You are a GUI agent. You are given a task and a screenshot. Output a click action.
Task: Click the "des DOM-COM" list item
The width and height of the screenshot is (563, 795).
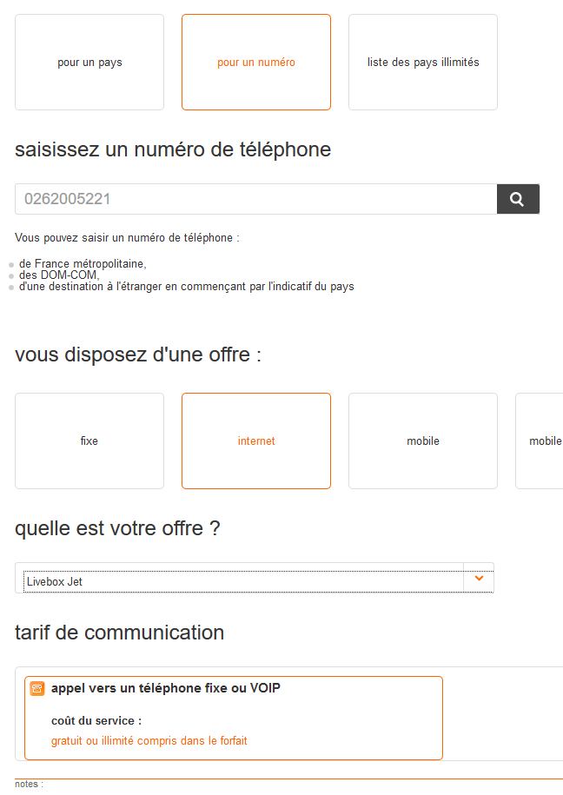[x=59, y=275]
